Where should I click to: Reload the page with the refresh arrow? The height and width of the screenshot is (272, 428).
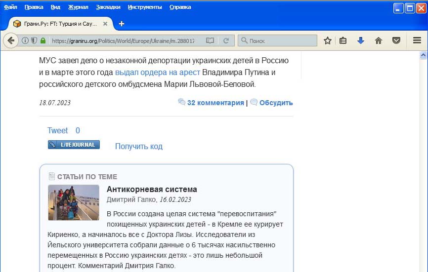click(226, 40)
